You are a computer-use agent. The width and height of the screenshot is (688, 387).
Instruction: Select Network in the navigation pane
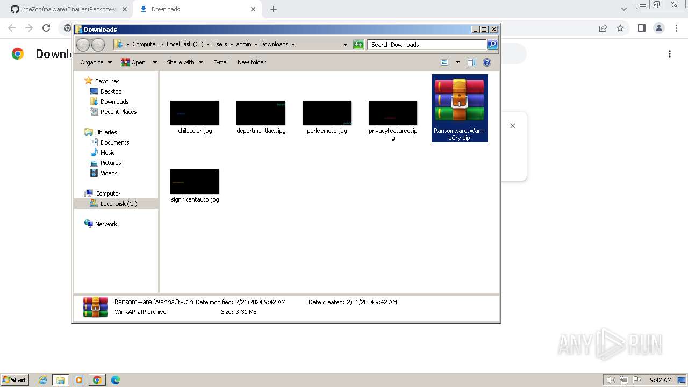coord(106,224)
